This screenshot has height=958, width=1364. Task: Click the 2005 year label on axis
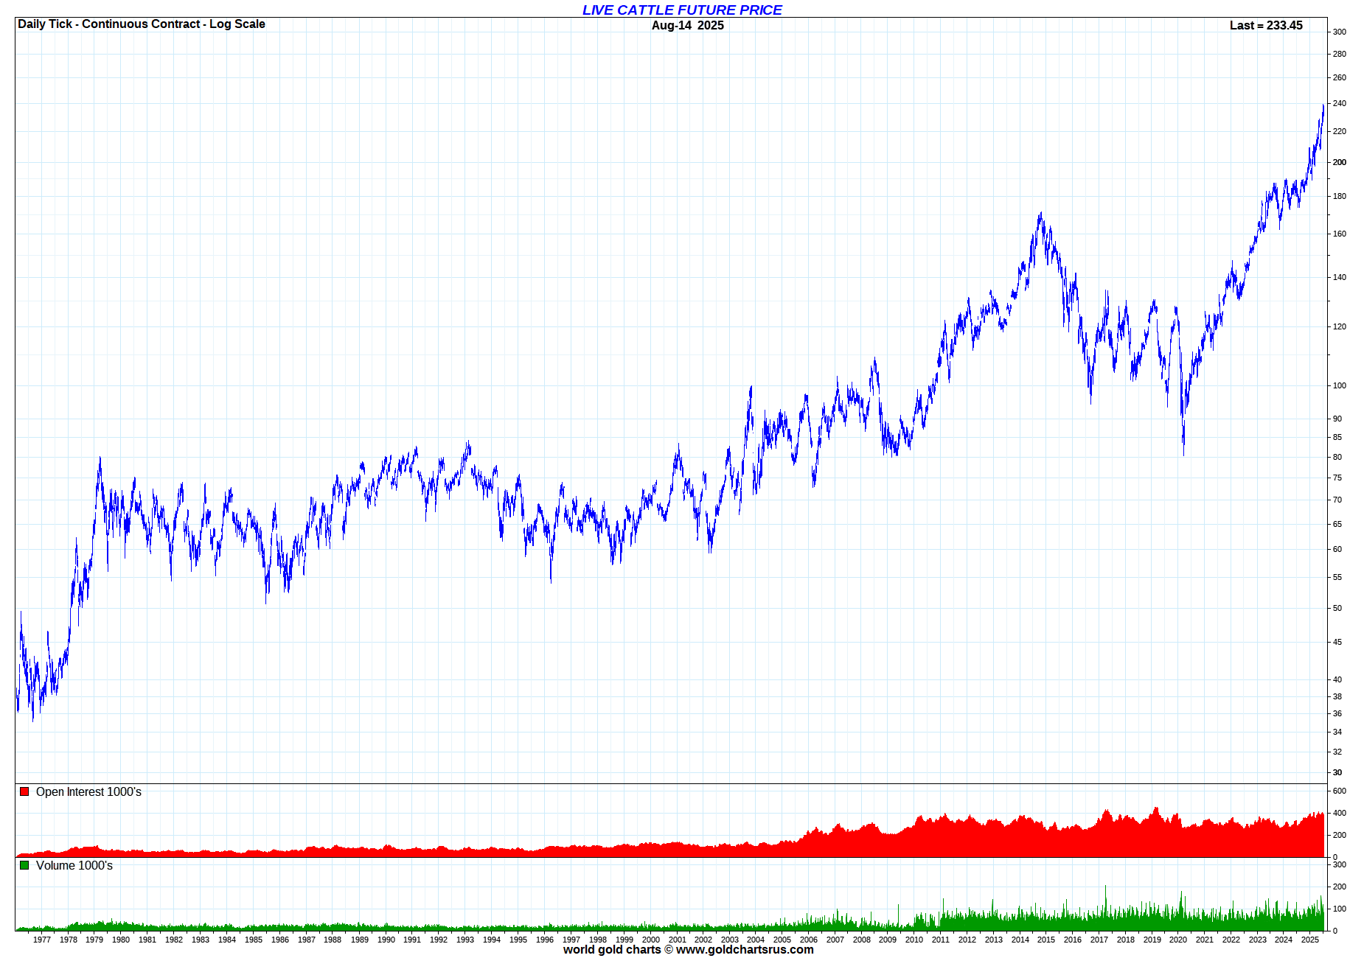tap(782, 940)
